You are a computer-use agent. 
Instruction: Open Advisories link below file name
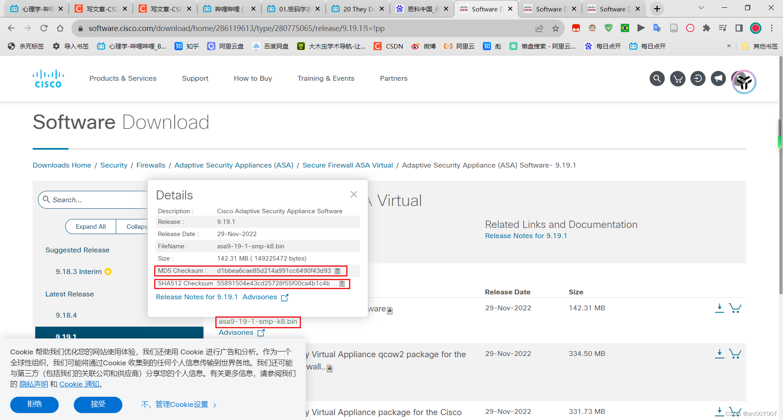241,332
